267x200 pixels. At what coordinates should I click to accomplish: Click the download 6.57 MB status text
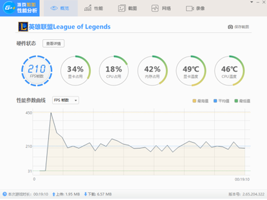tap(100, 194)
